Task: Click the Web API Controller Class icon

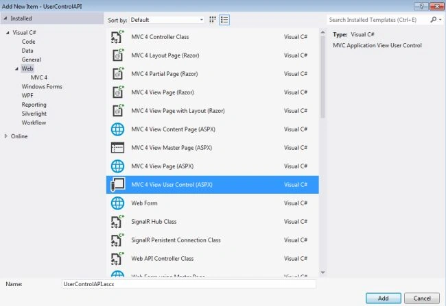Action: click(117, 258)
